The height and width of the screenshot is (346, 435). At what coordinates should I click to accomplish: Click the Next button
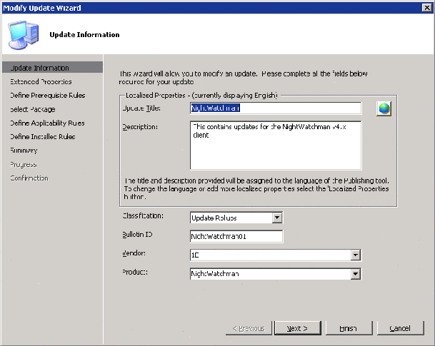tap(297, 328)
